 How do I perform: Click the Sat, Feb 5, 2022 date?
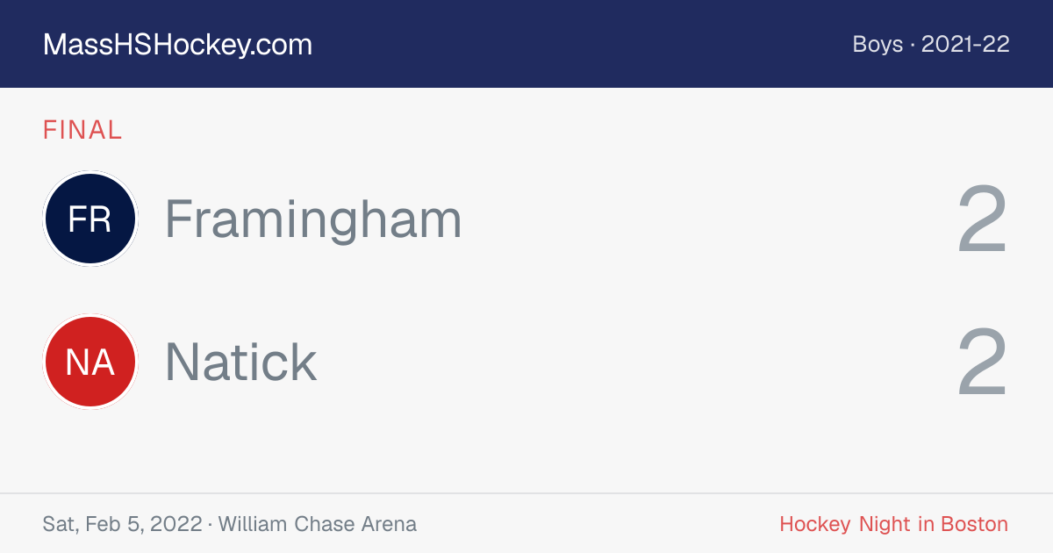click(122, 525)
